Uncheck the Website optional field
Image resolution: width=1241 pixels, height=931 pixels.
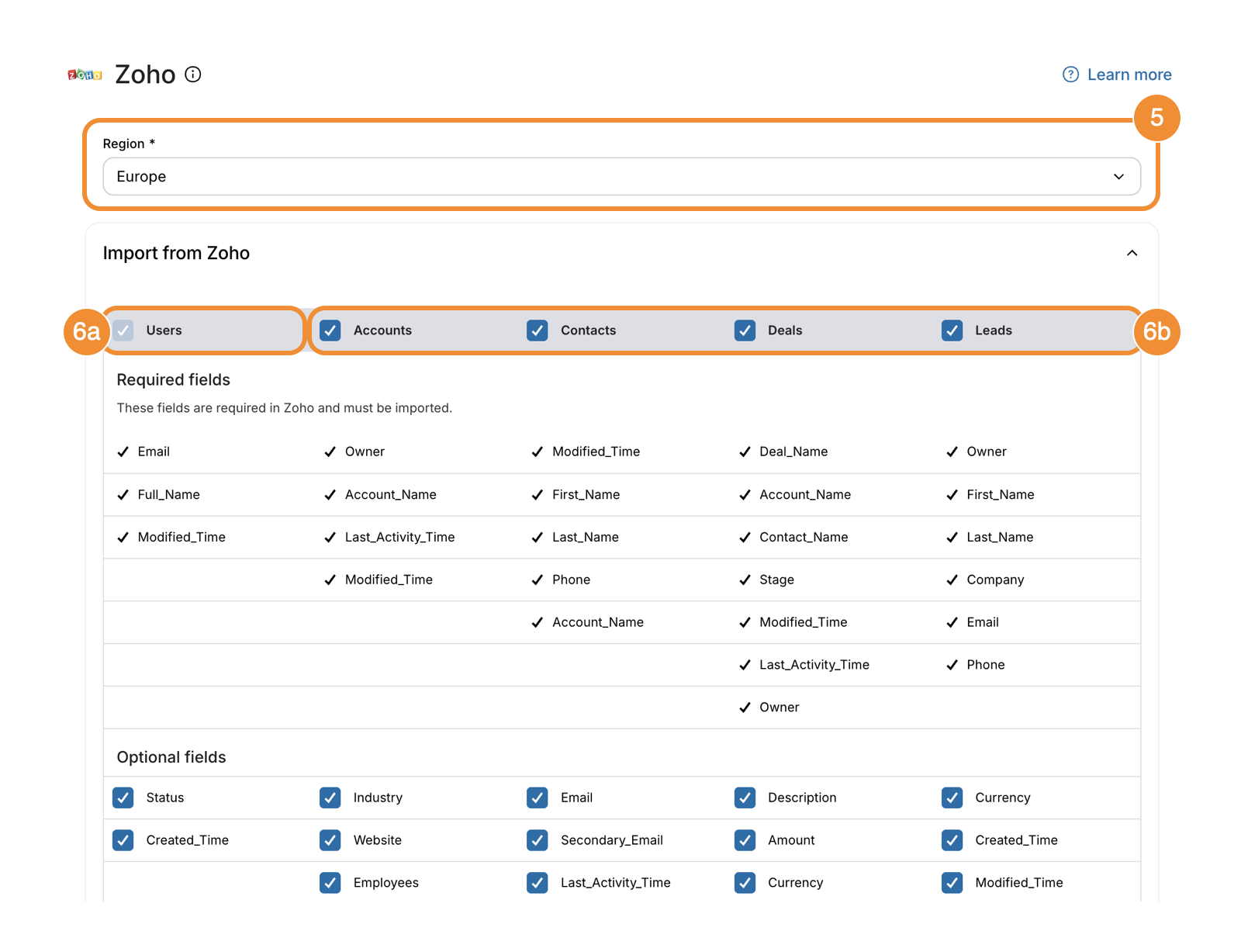coord(330,840)
